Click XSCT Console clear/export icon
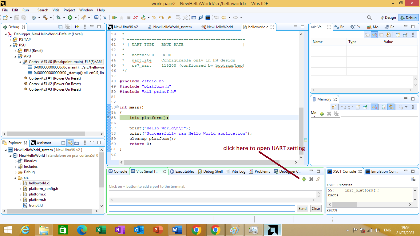This screenshot has height=236, width=420. coord(413,179)
